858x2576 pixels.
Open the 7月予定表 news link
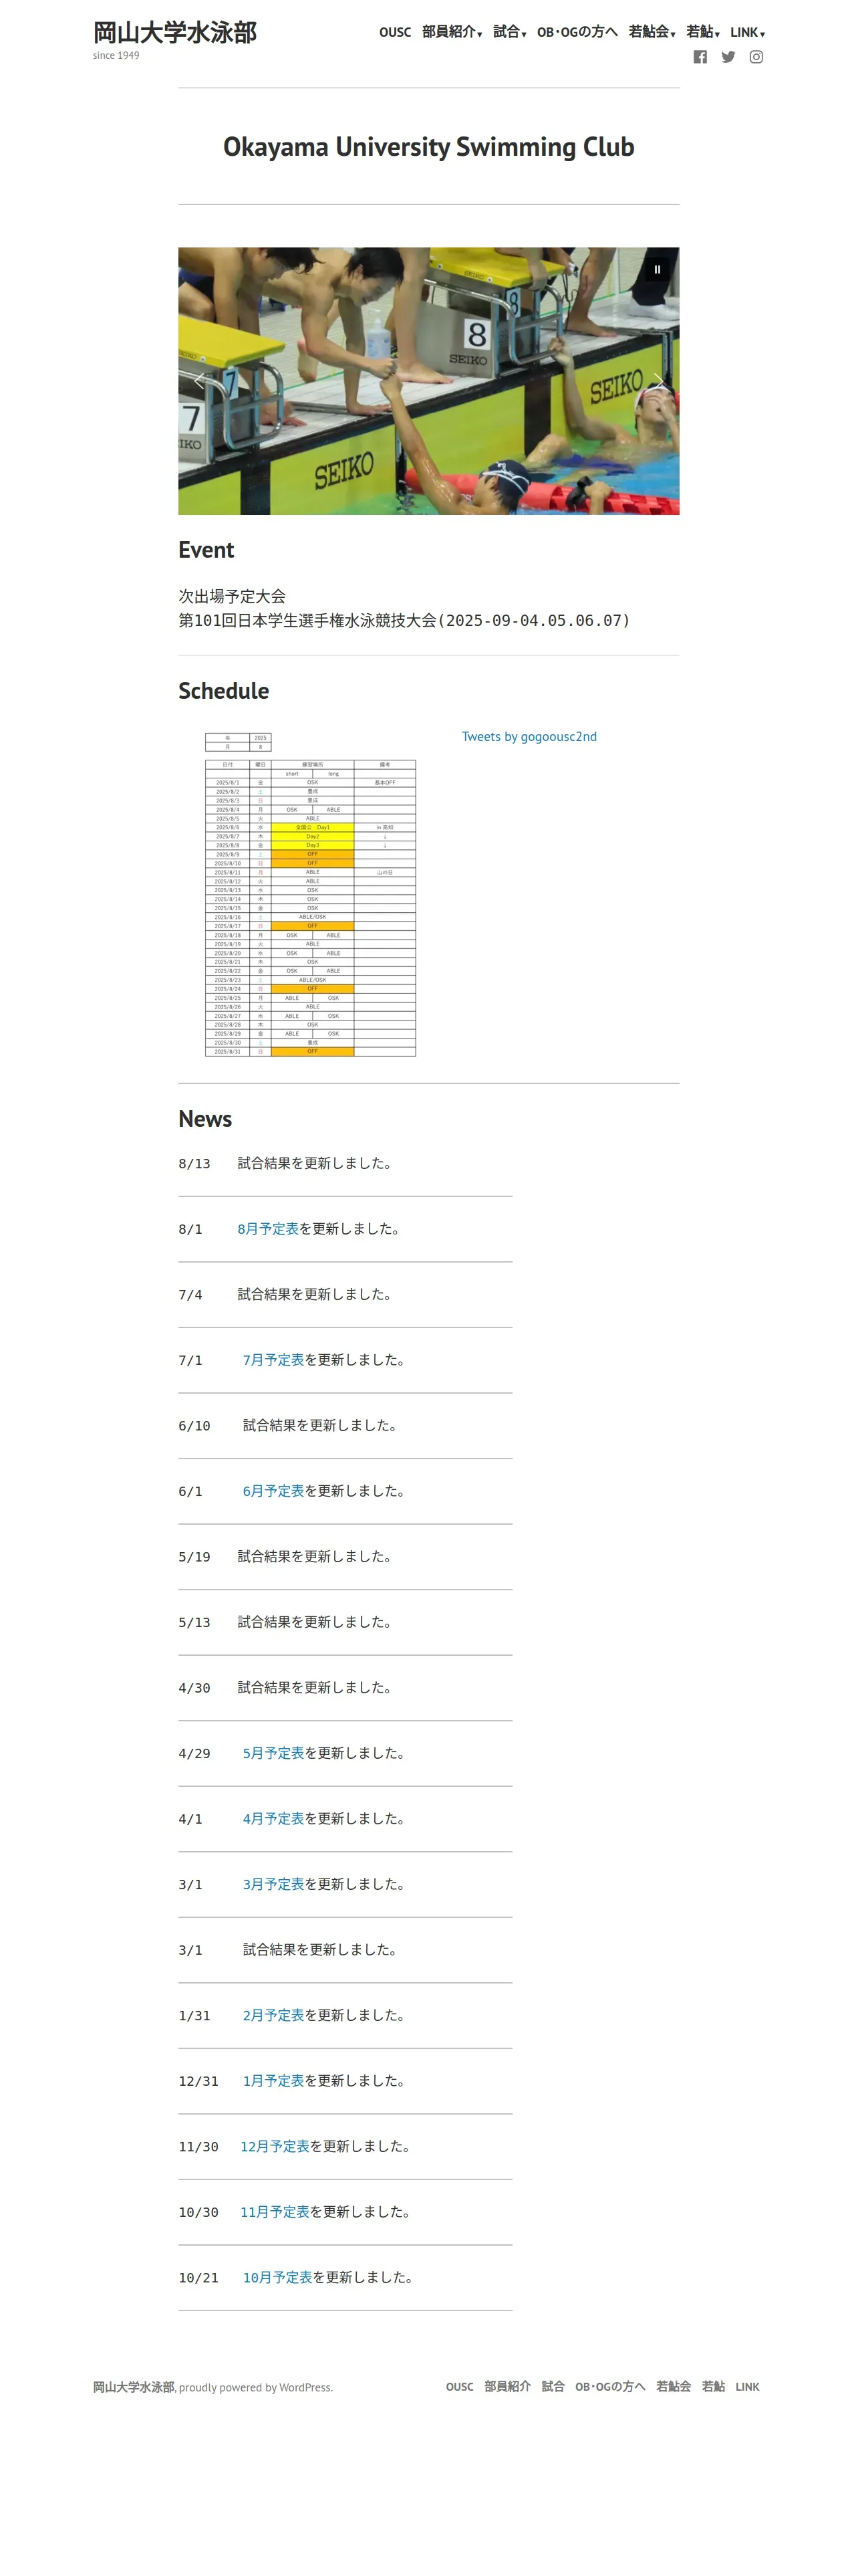click(273, 1360)
